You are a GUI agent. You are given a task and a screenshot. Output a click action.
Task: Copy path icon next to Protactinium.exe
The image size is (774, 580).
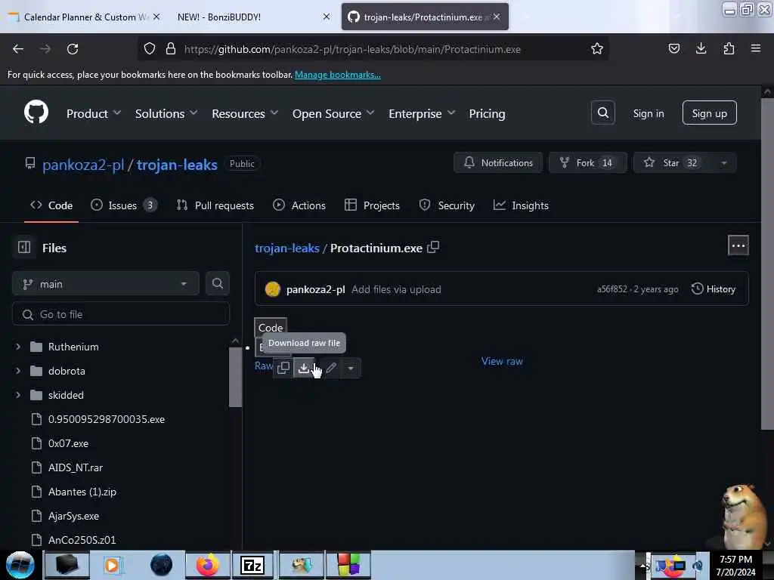tap(433, 247)
